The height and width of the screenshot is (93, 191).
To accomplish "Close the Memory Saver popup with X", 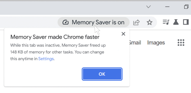I will coord(123,34).
